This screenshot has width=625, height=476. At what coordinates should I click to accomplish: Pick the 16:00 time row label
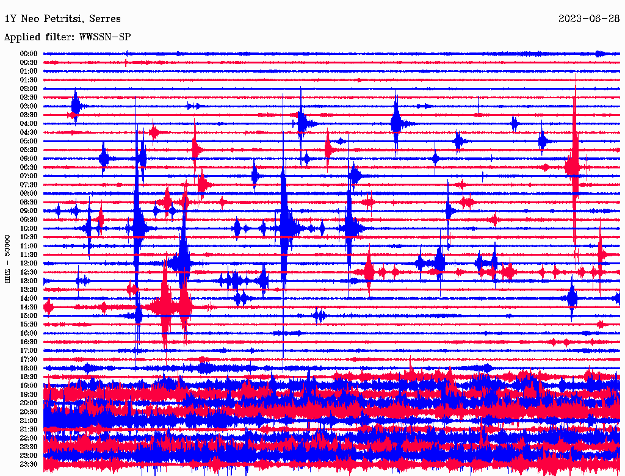(x=29, y=333)
